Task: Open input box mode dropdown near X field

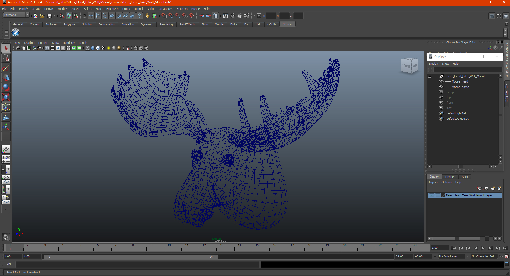Action: tap(255, 16)
